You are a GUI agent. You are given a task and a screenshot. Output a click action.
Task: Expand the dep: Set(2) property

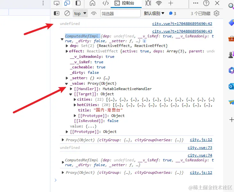click(x=67, y=46)
